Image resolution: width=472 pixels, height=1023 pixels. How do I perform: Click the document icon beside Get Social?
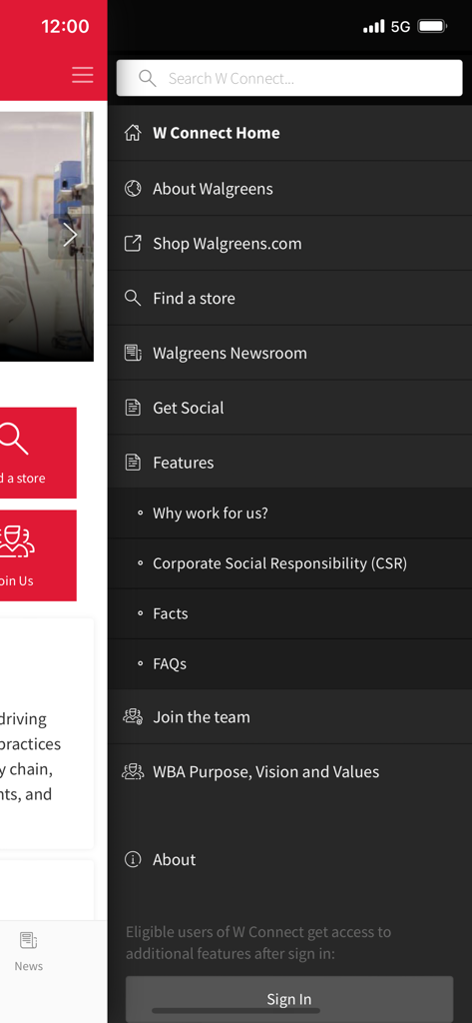click(x=133, y=408)
